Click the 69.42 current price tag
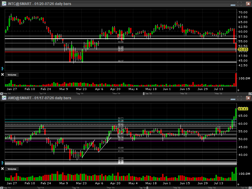This screenshot has height=189, width=252. [243, 109]
